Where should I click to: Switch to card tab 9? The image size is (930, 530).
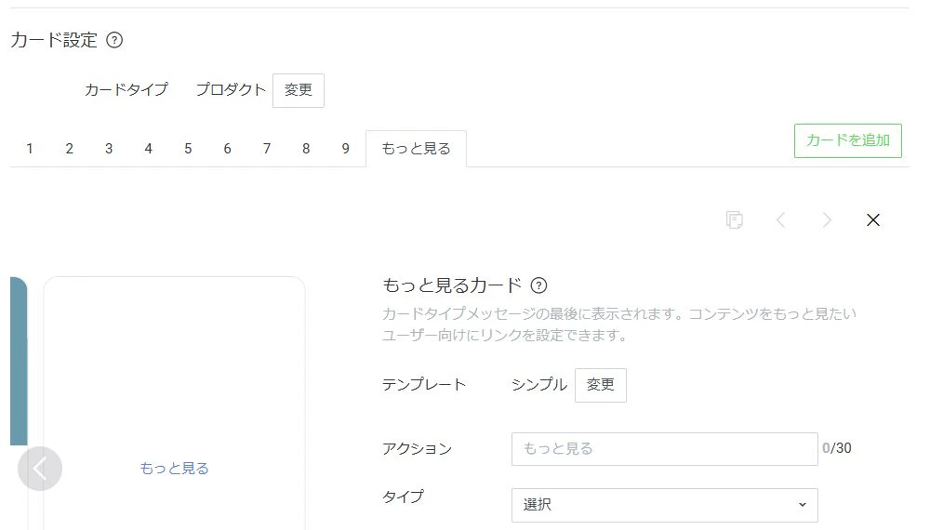pos(345,149)
